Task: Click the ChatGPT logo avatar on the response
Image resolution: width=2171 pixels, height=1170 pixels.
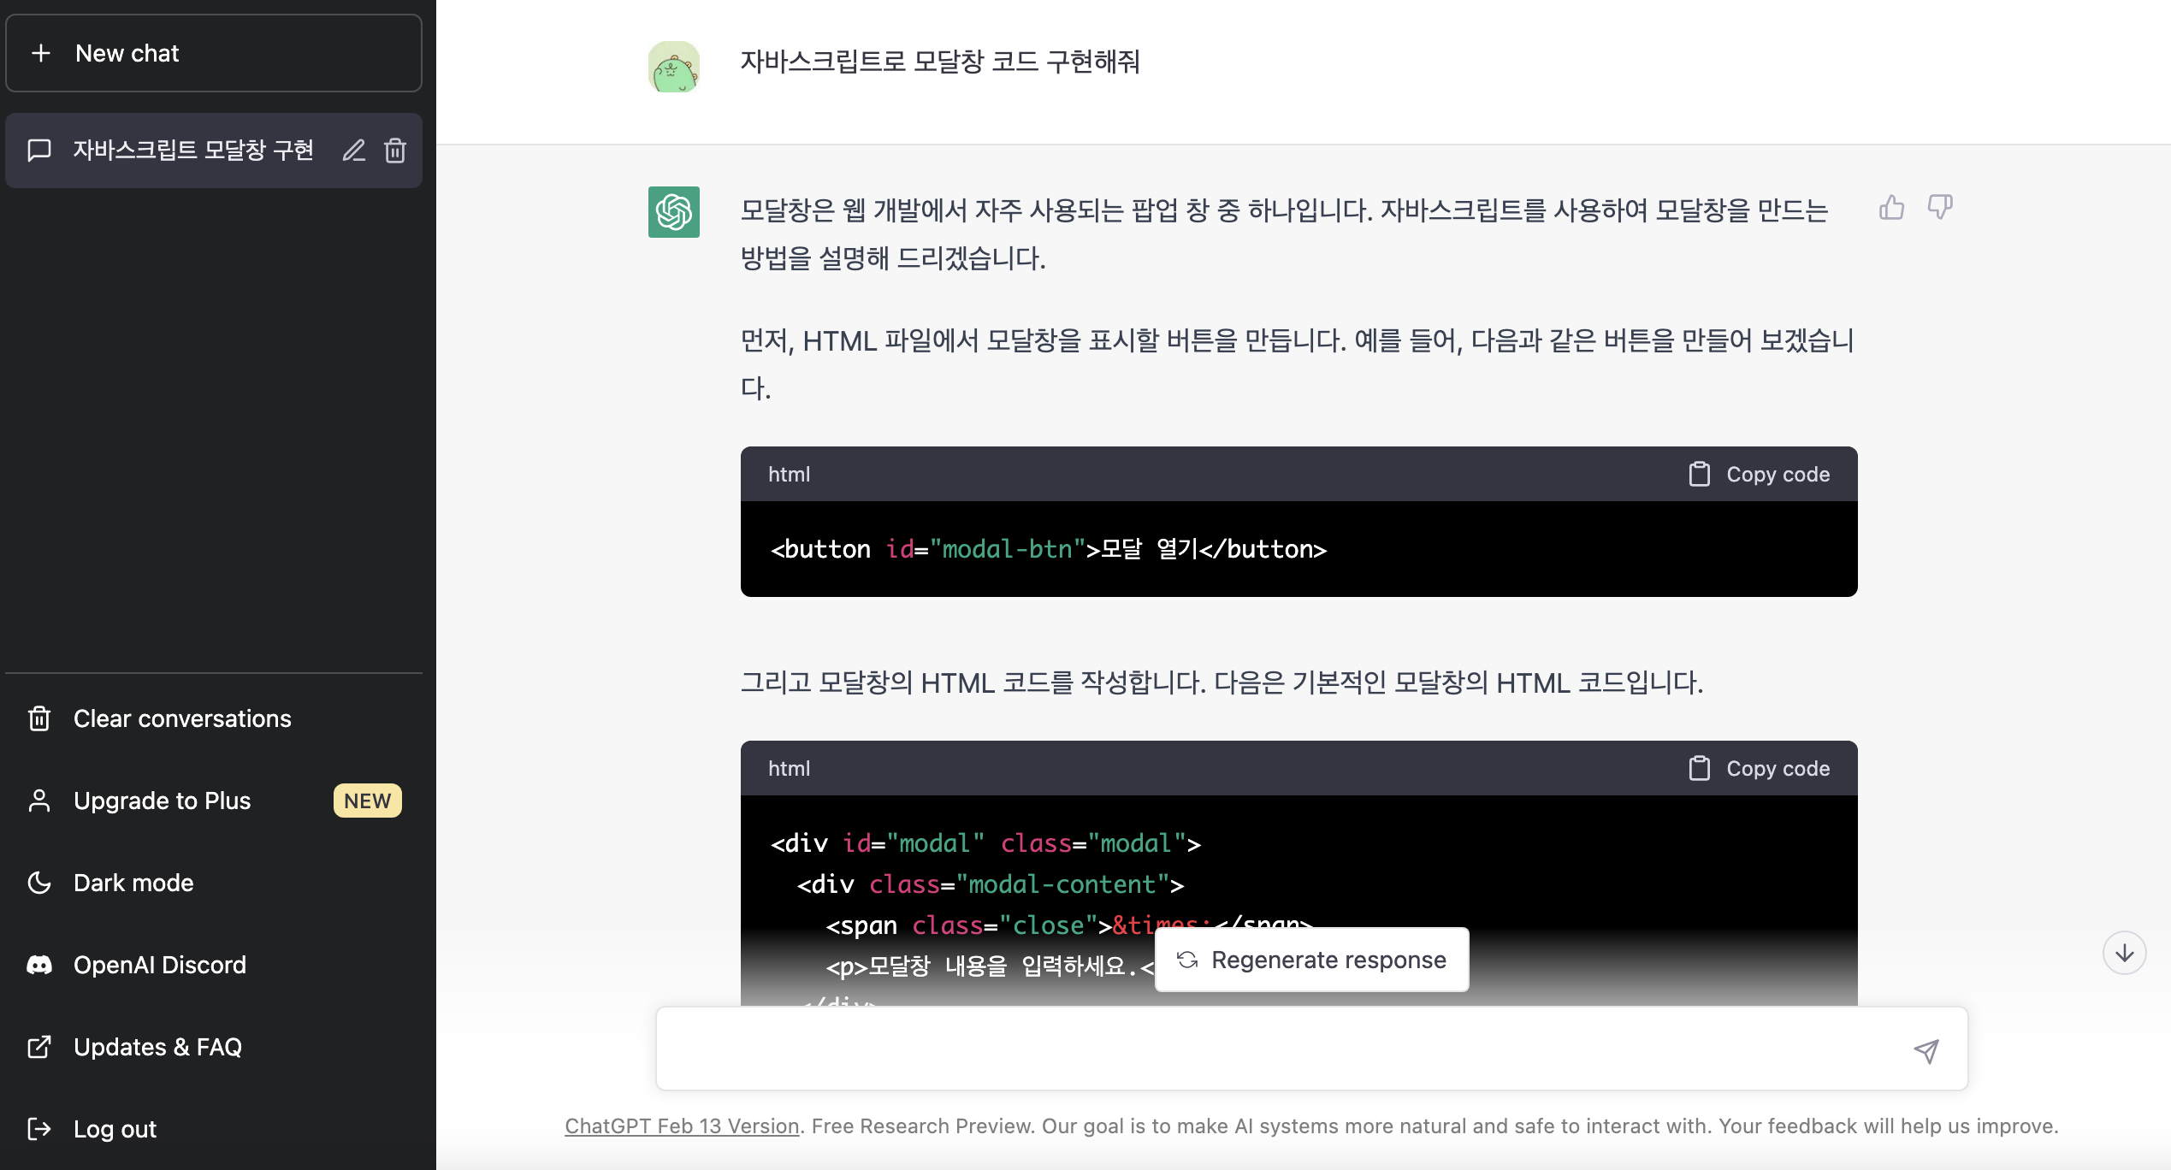Action: coord(673,212)
